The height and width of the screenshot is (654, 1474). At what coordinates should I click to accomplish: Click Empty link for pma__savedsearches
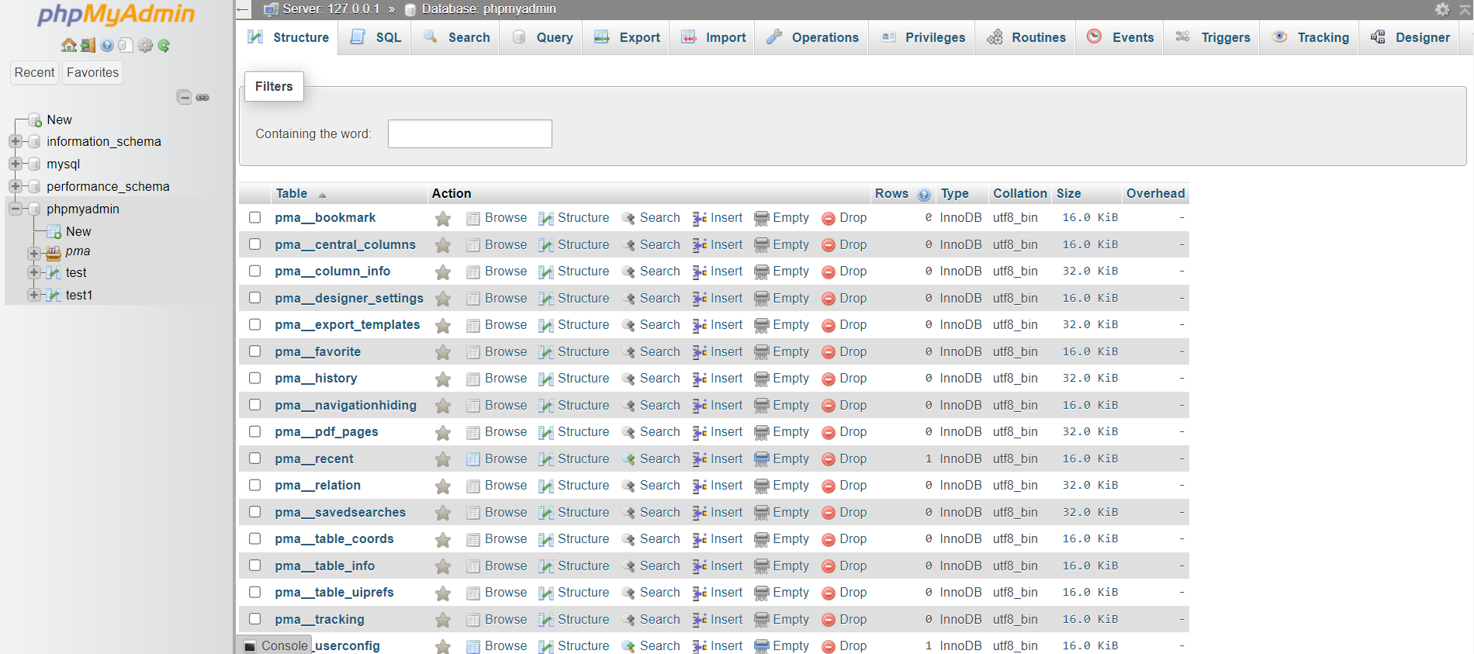click(x=791, y=512)
